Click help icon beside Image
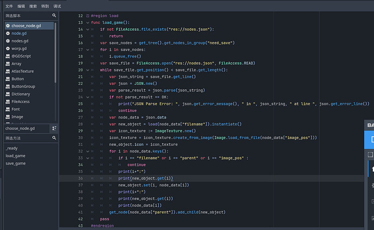 pos(8,117)
